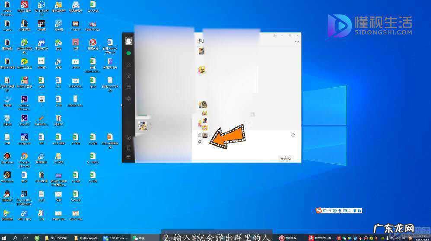Click the Sogou input method S logo
431x241 pixels.
[x=319, y=210]
